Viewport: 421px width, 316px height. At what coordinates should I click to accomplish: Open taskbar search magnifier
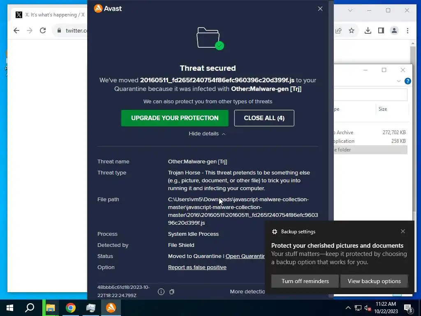(x=30, y=308)
